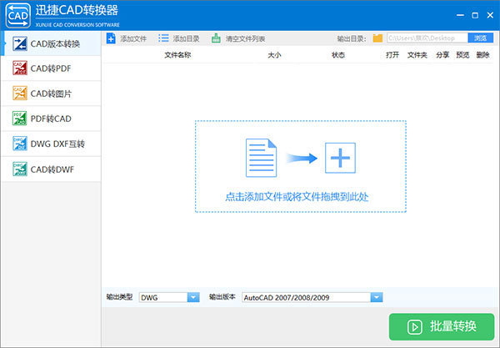Click 点击添加文件或将文件拖拽到此处 link text
Viewport: 500px width, 348px height.
(297, 197)
